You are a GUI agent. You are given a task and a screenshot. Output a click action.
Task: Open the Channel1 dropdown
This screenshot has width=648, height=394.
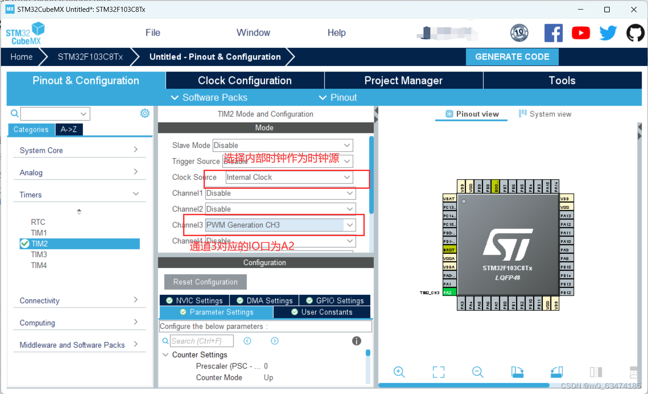281,193
